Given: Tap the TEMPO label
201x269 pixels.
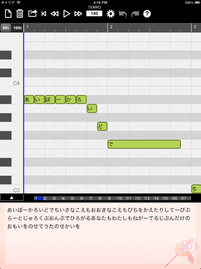Looking at the screenshot, I should pos(94,7).
